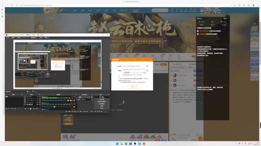261x146 pixels.
Task: Click the close button at the dialog bottom
Action: 132,87
